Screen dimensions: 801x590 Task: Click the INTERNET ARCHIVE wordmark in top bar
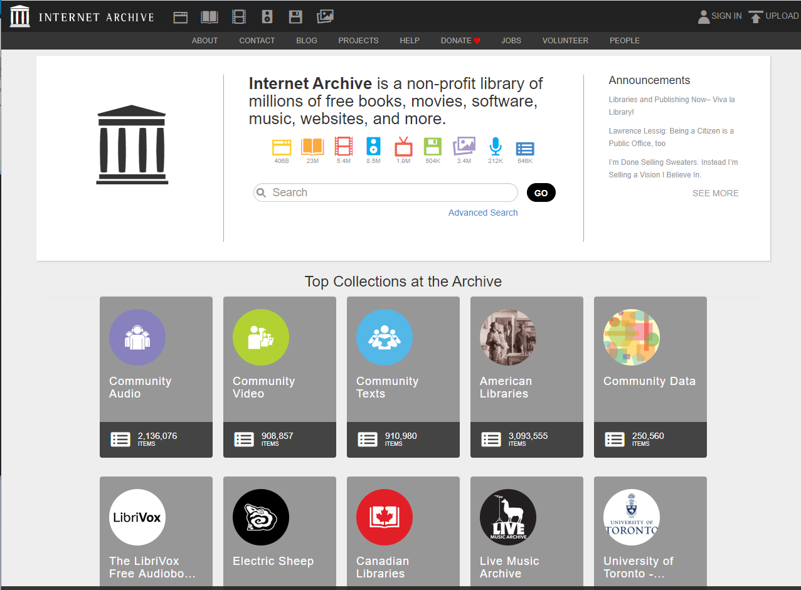(96, 17)
